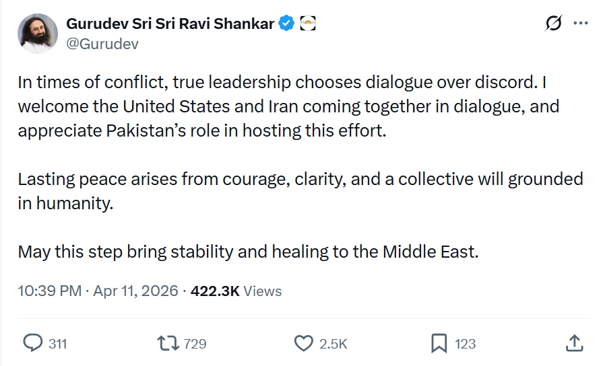603x366 pixels.
Task: Click the affiliation badge next to the verified checkmark
Action: coord(307,24)
